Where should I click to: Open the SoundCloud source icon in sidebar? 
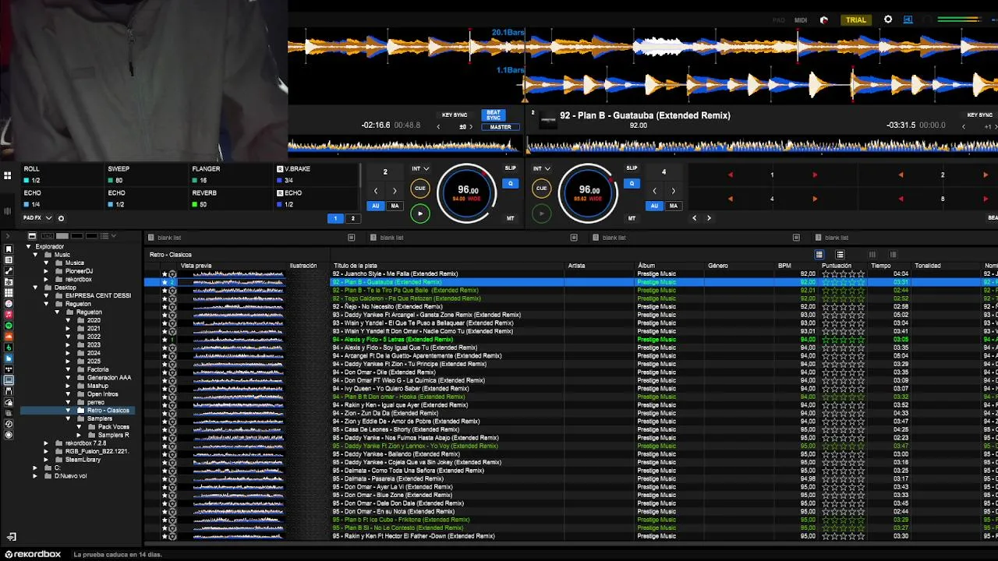(x=9, y=337)
